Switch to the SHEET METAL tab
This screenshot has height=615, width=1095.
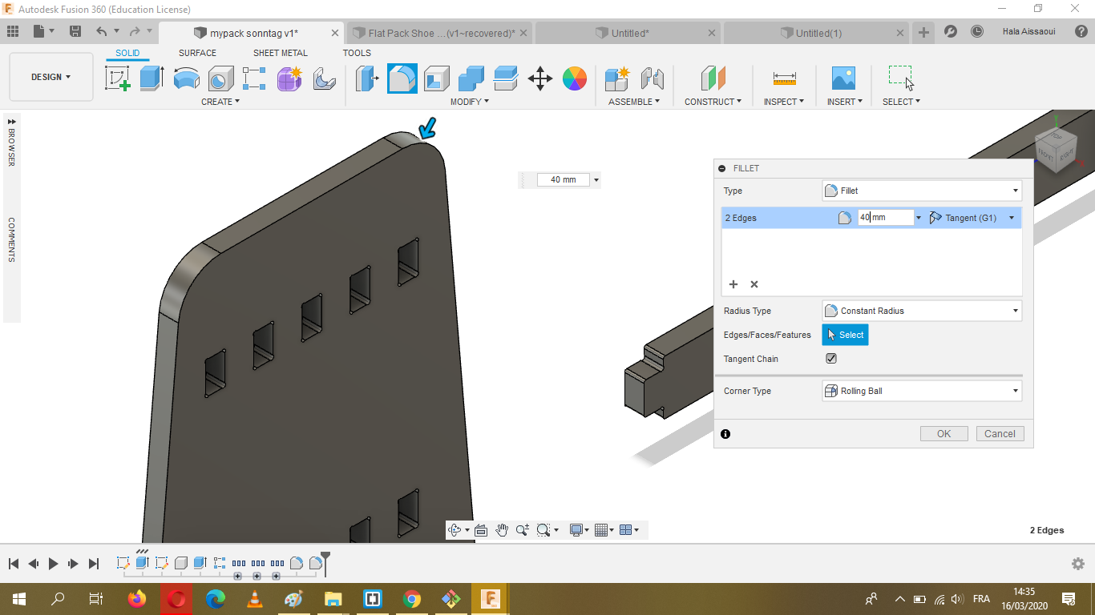(x=280, y=53)
